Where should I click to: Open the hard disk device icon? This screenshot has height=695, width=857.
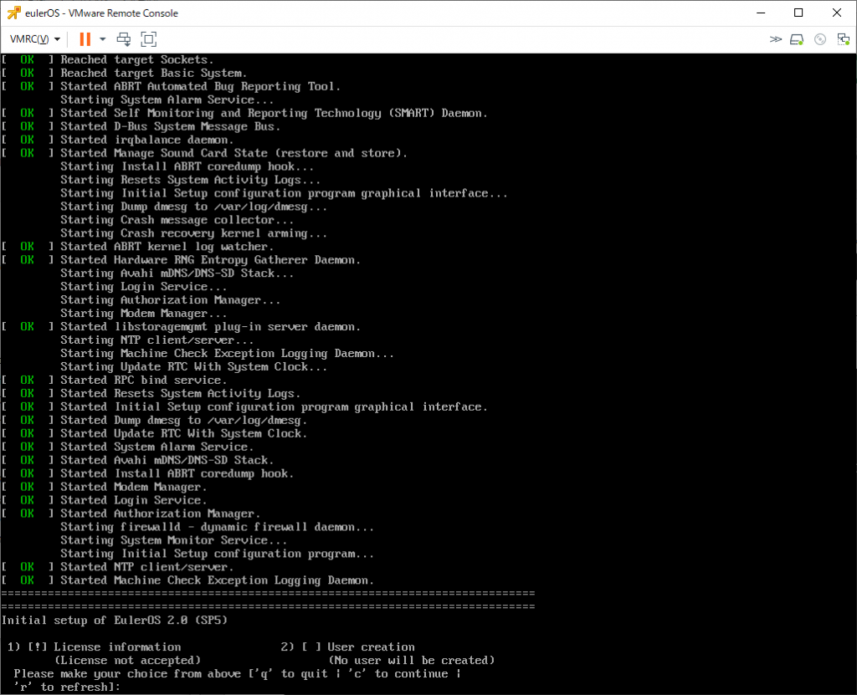[x=797, y=39]
